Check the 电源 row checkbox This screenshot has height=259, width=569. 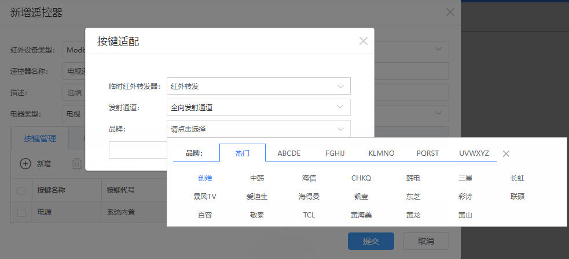pos(21,212)
